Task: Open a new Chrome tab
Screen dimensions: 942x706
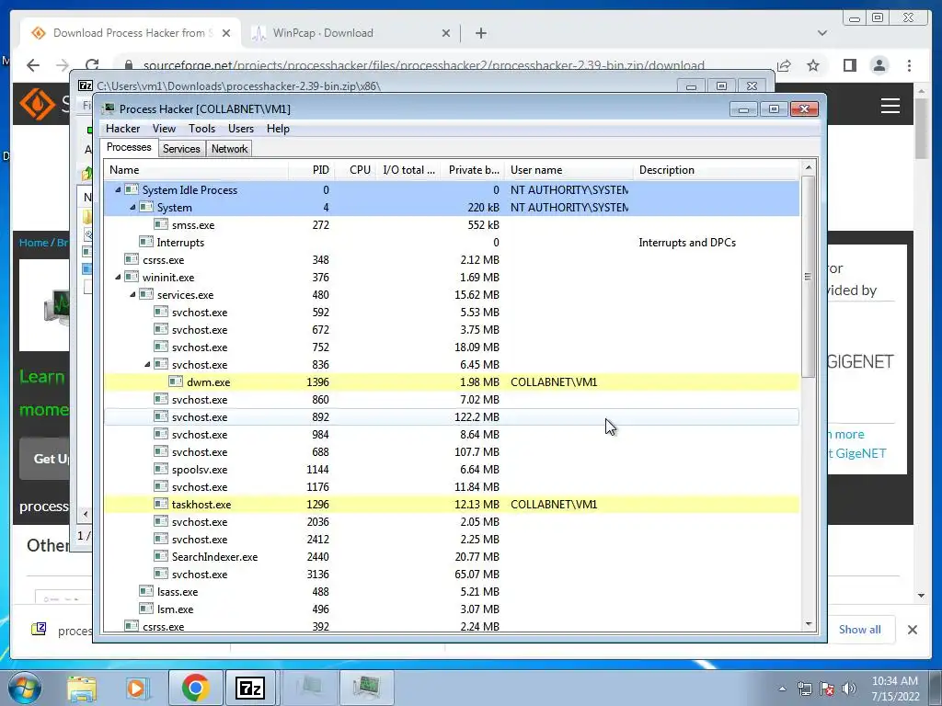Action: 480,33
